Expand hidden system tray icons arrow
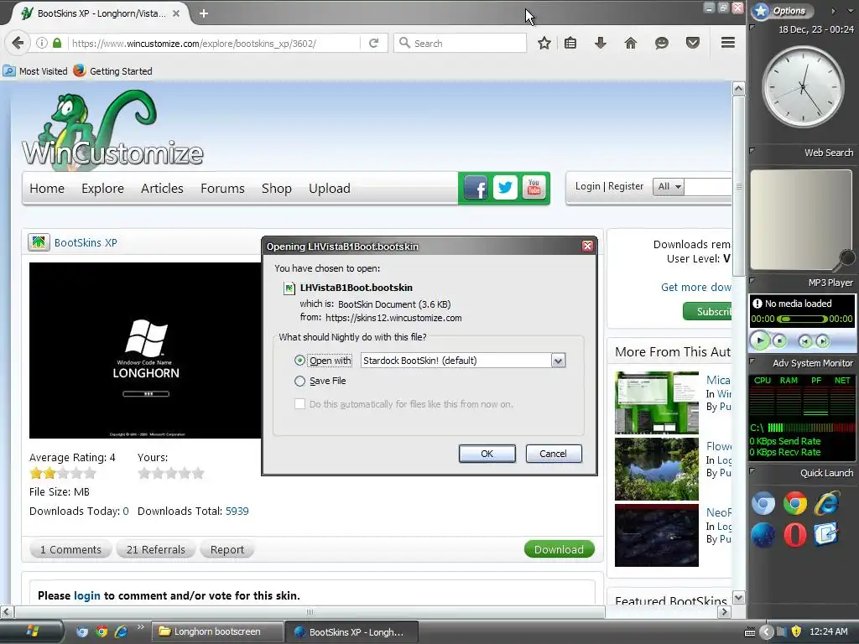 767,632
